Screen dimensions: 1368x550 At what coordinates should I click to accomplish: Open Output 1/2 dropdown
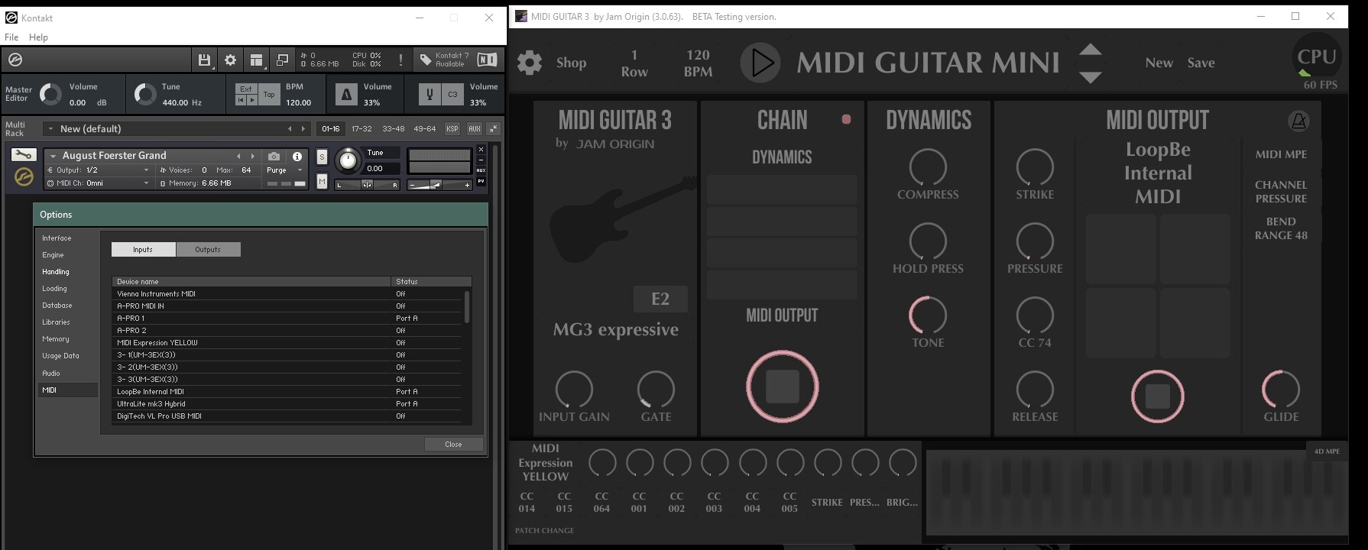click(99, 170)
